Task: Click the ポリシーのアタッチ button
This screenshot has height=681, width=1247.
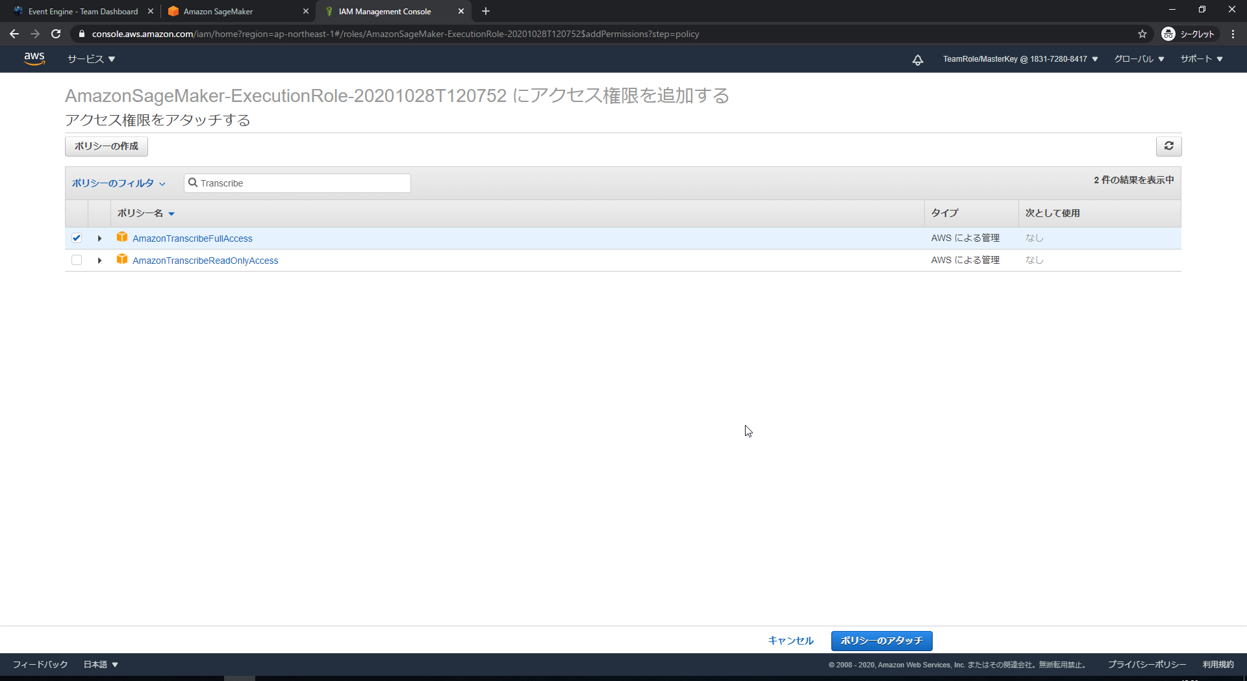Action: 882,641
